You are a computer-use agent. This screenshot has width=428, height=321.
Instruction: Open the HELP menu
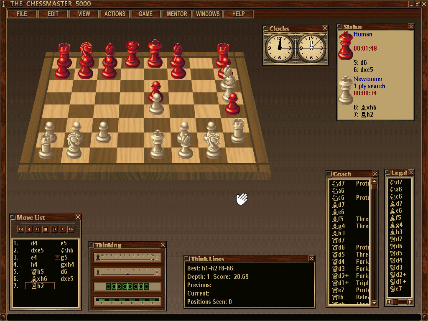click(x=239, y=14)
